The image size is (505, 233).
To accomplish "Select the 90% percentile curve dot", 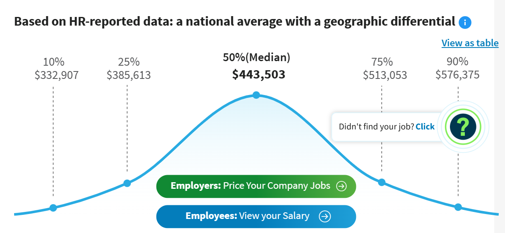I will coord(458,207).
